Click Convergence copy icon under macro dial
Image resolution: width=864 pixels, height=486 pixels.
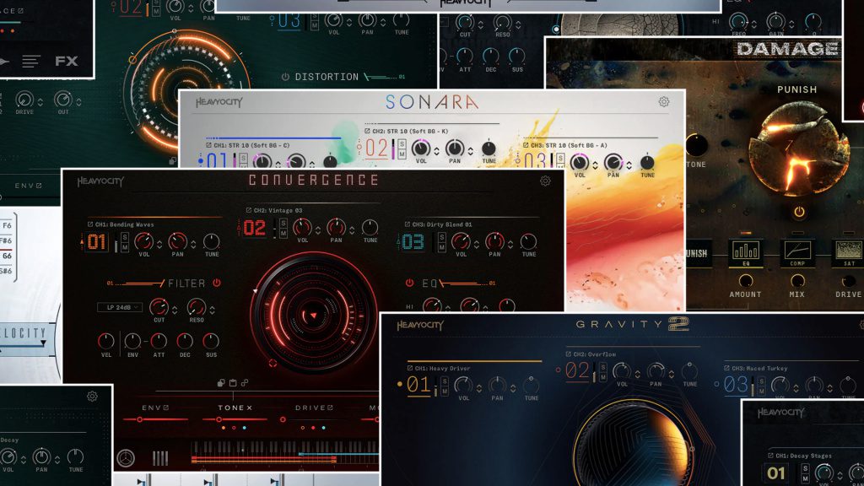(221, 382)
